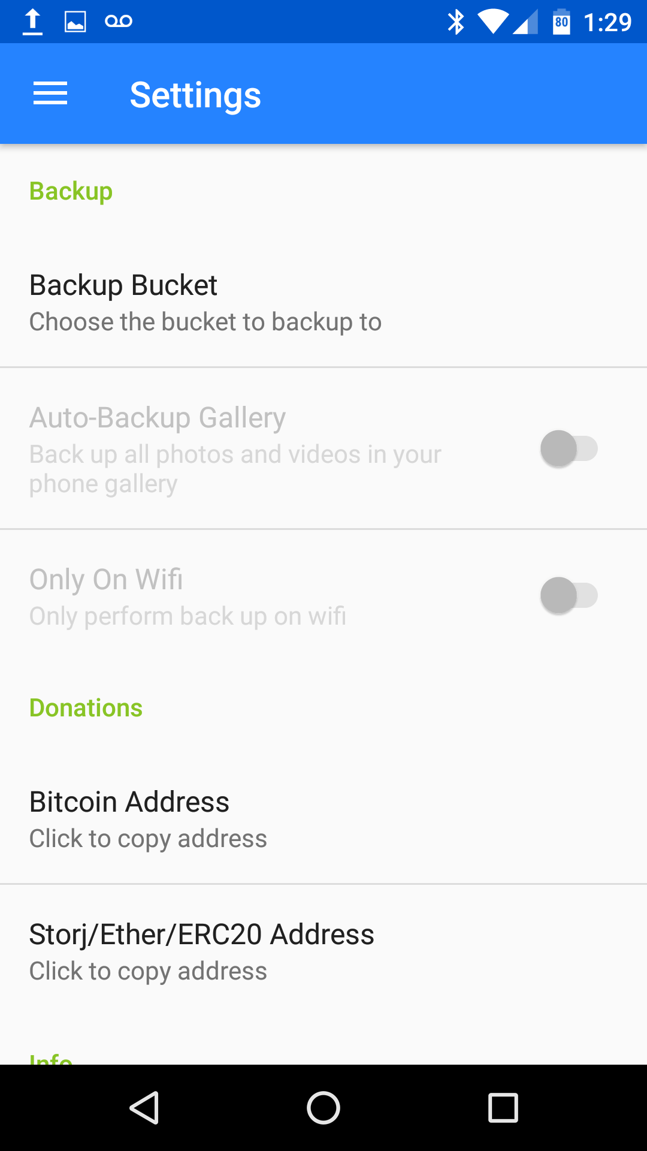
Task: Tap the Settings title text
Action: point(195,95)
